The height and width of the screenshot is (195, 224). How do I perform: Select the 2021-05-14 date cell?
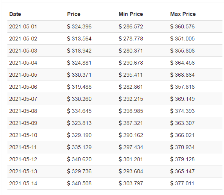(23, 183)
